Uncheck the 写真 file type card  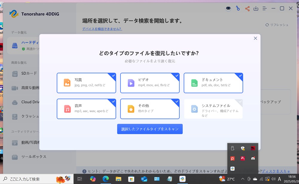tap(86, 83)
